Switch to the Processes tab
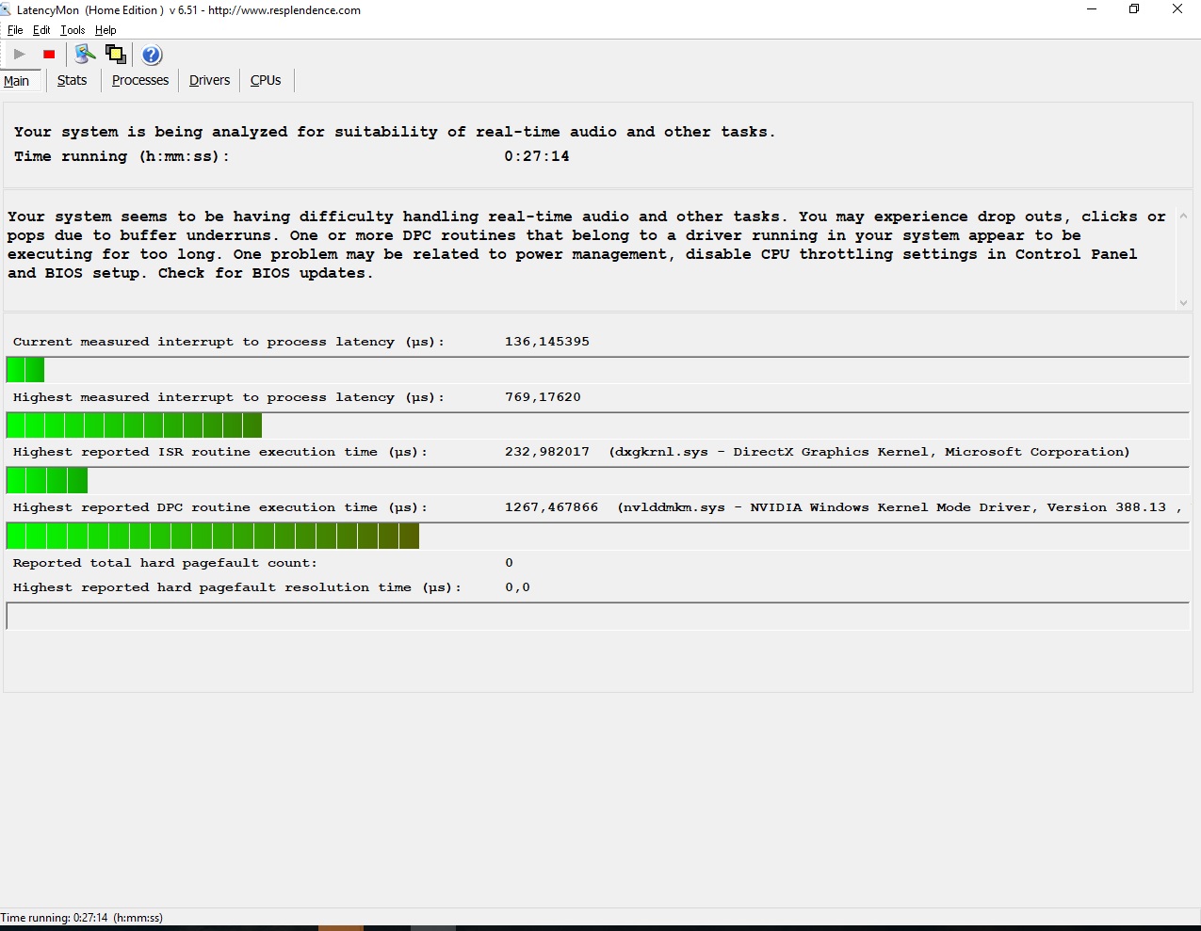 [140, 81]
